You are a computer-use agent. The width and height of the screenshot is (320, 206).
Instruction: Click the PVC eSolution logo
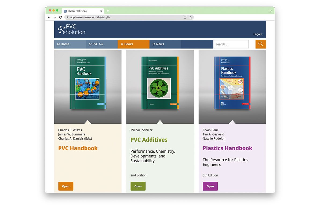pyautogui.click(x=71, y=29)
